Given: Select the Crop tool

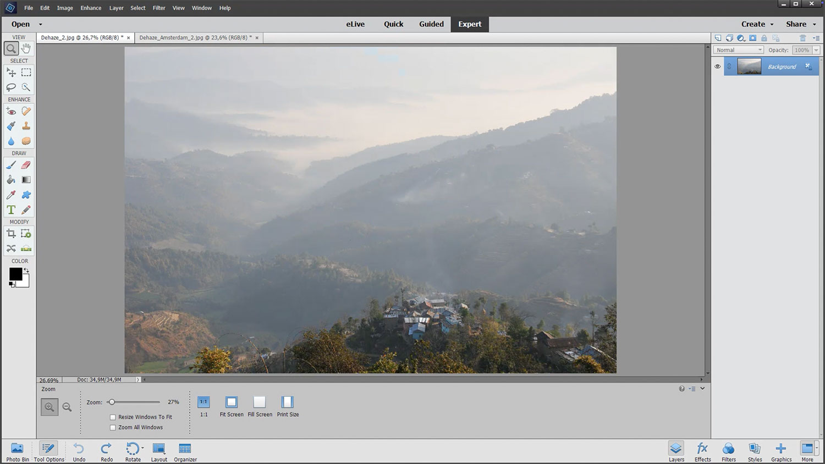Looking at the screenshot, I should [x=11, y=234].
